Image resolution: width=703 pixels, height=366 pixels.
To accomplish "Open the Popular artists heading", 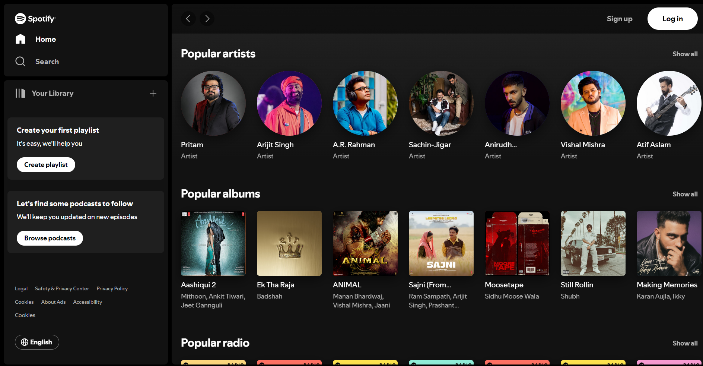I will [218, 54].
